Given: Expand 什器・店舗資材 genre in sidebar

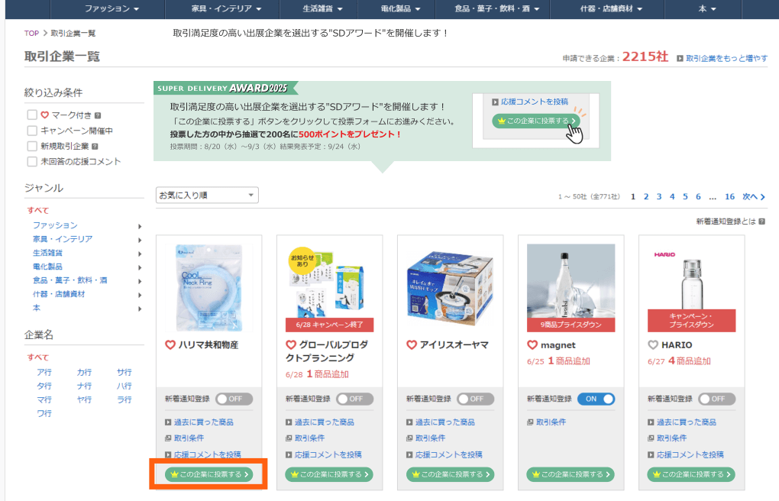Looking at the screenshot, I should pyautogui.click(x=140, y=296).
